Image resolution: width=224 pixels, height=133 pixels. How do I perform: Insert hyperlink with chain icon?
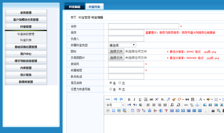(186, 105)
